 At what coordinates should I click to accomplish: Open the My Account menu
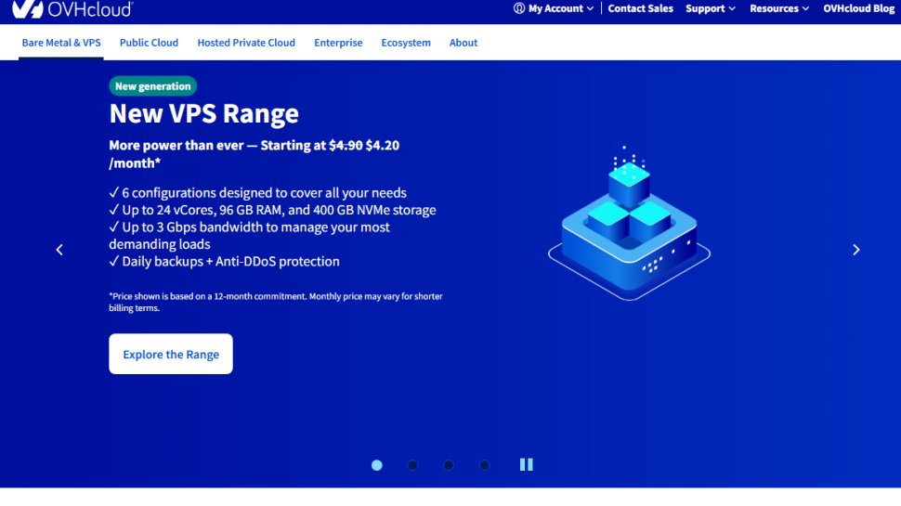point(554,8)
